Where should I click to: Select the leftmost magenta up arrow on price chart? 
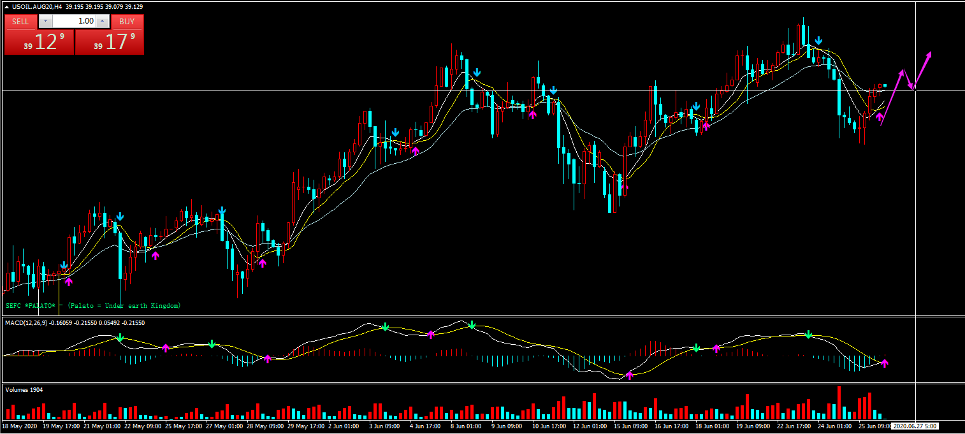[x=69, y=281]
